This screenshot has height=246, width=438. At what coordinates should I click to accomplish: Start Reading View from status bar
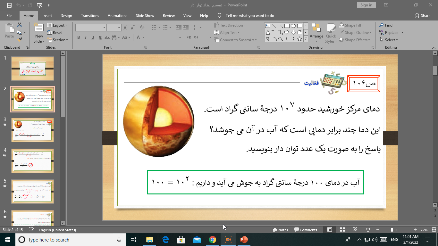355,230
